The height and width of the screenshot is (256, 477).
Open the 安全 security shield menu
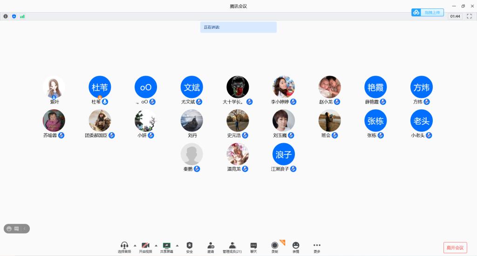(190, 246)
